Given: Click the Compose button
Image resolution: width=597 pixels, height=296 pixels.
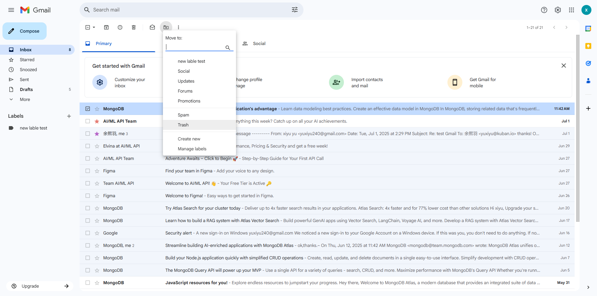Looking at the screenshot, I should pyautogui.click(x=25, y=31).
